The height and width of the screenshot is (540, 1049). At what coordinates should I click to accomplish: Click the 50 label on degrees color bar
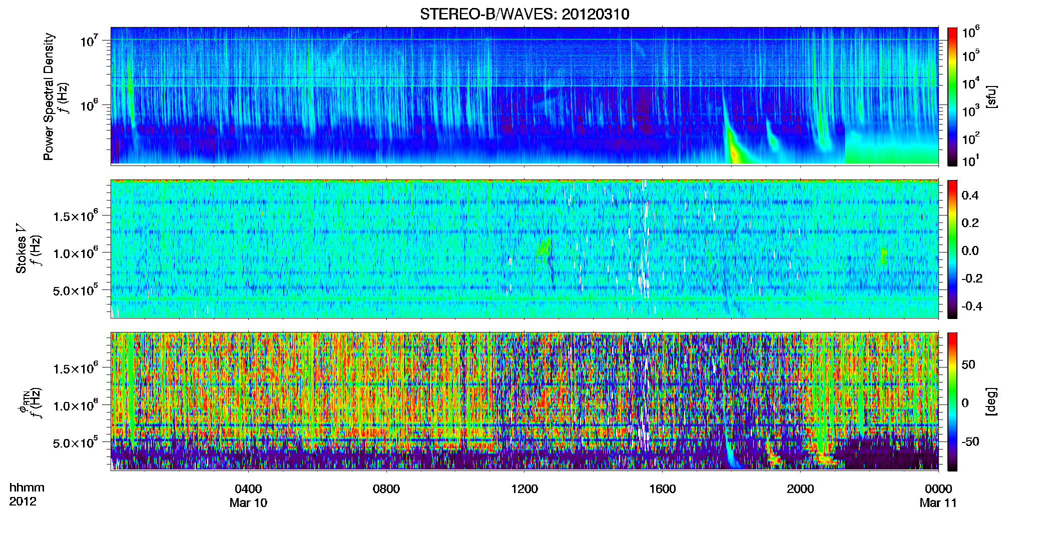point(968,364)
